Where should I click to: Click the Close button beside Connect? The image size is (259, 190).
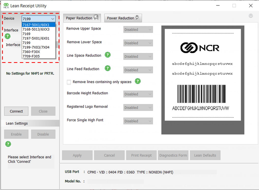43,111
